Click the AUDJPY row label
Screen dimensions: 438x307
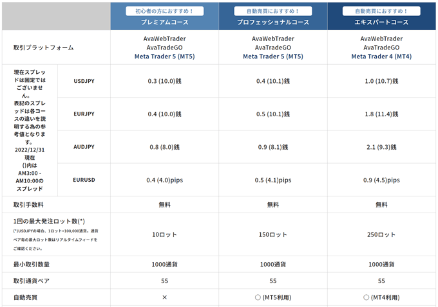(84, 147)
